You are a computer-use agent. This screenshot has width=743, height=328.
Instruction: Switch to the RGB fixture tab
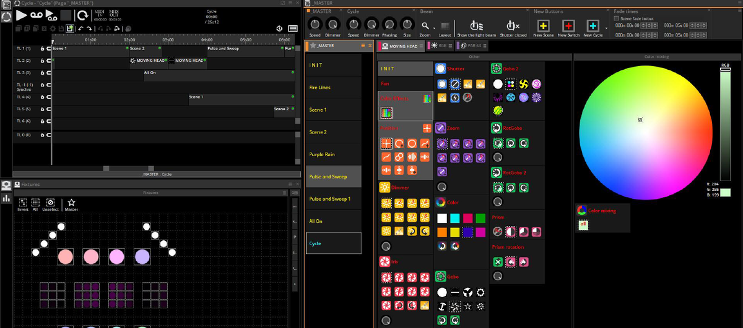(440, 46)
